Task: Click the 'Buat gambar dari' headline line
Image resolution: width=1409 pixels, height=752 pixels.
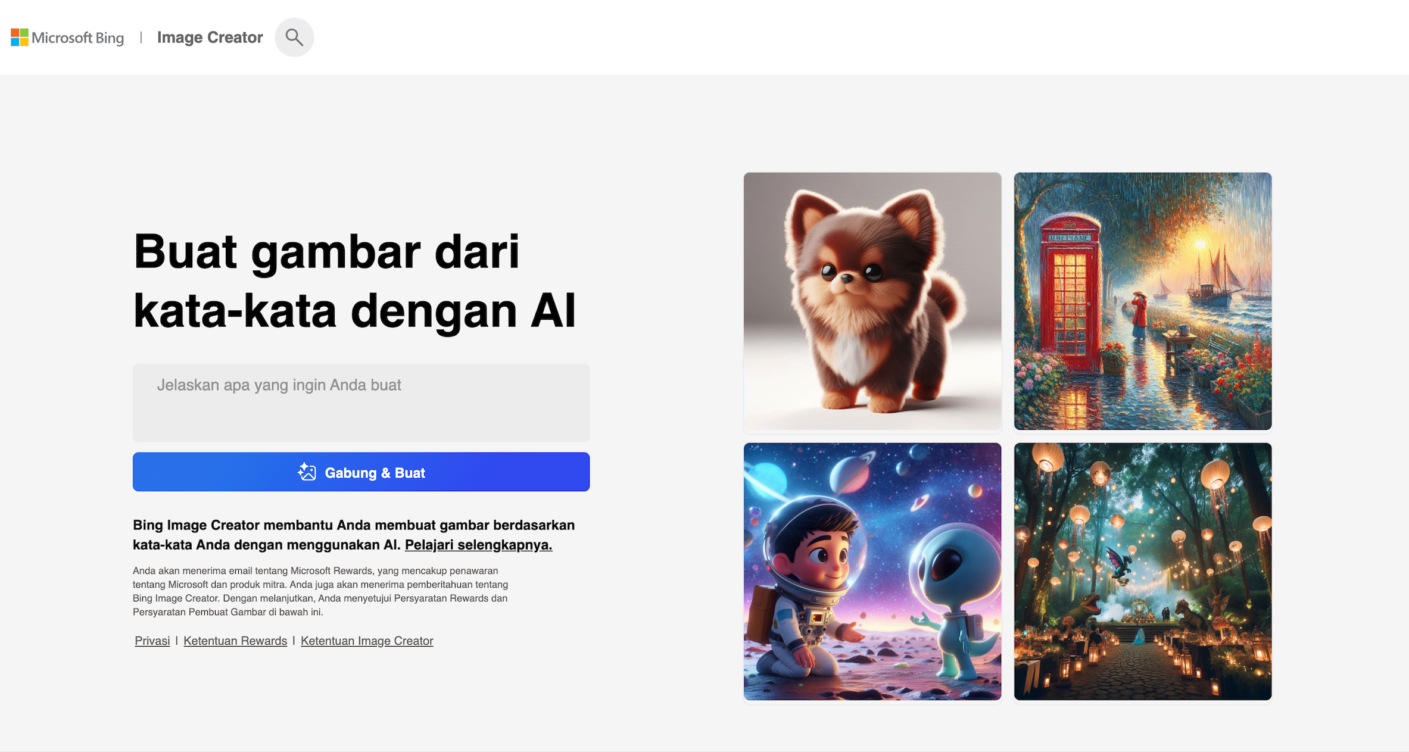Action: [327, 253]
